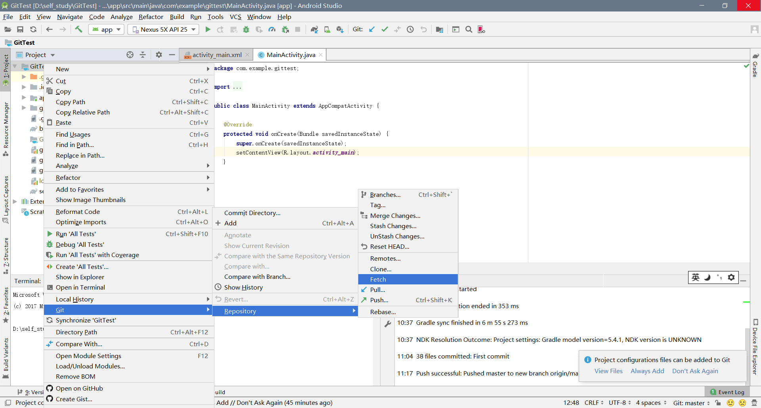Show Git history clock icon
761x408 pixels.
[x=410, y=29]
